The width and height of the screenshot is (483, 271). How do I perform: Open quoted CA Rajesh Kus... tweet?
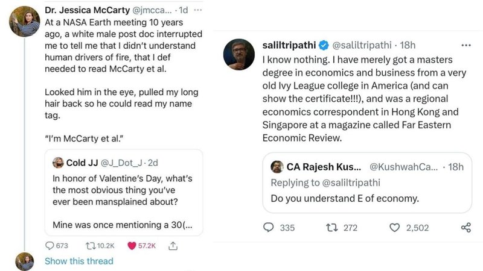[x=367, y=185]
